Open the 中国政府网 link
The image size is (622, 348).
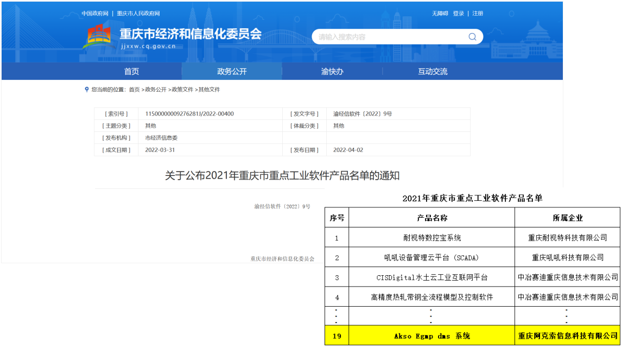pyautogui.click(x=95, y=14)
